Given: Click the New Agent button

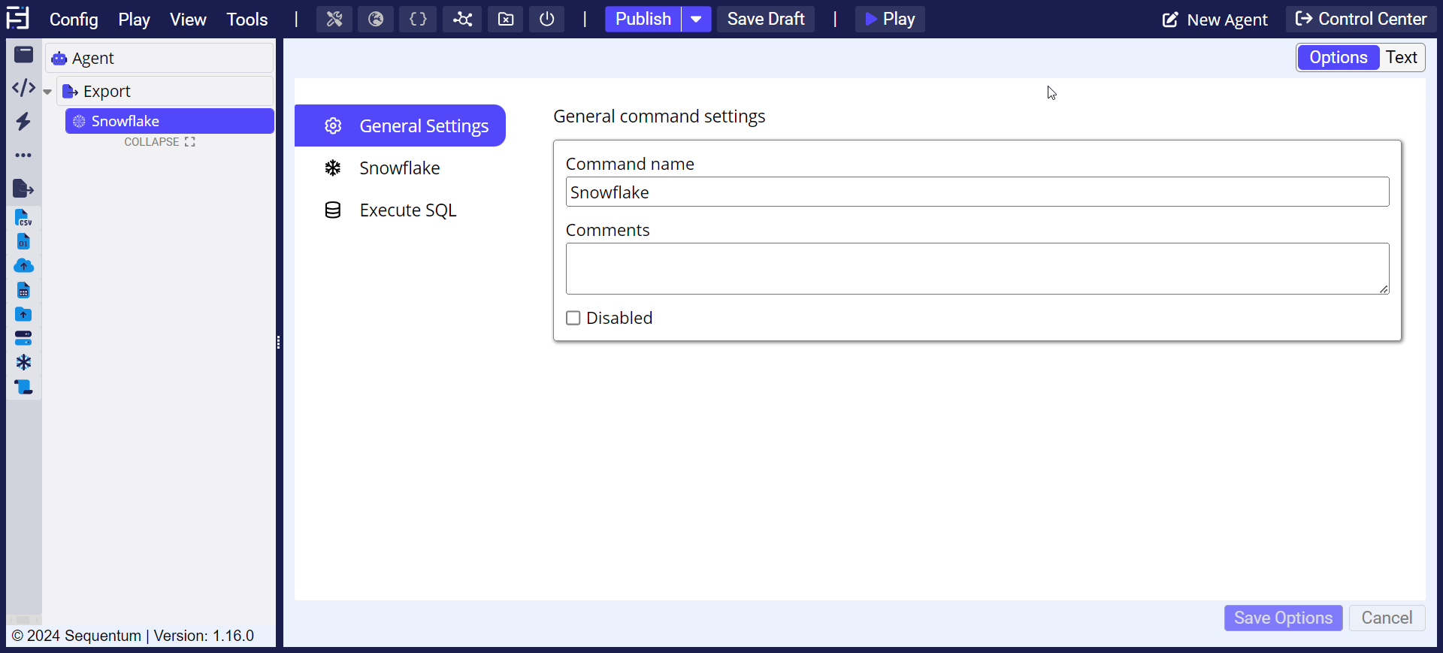Looking at the screenshot, I should tap(1215, 20).
